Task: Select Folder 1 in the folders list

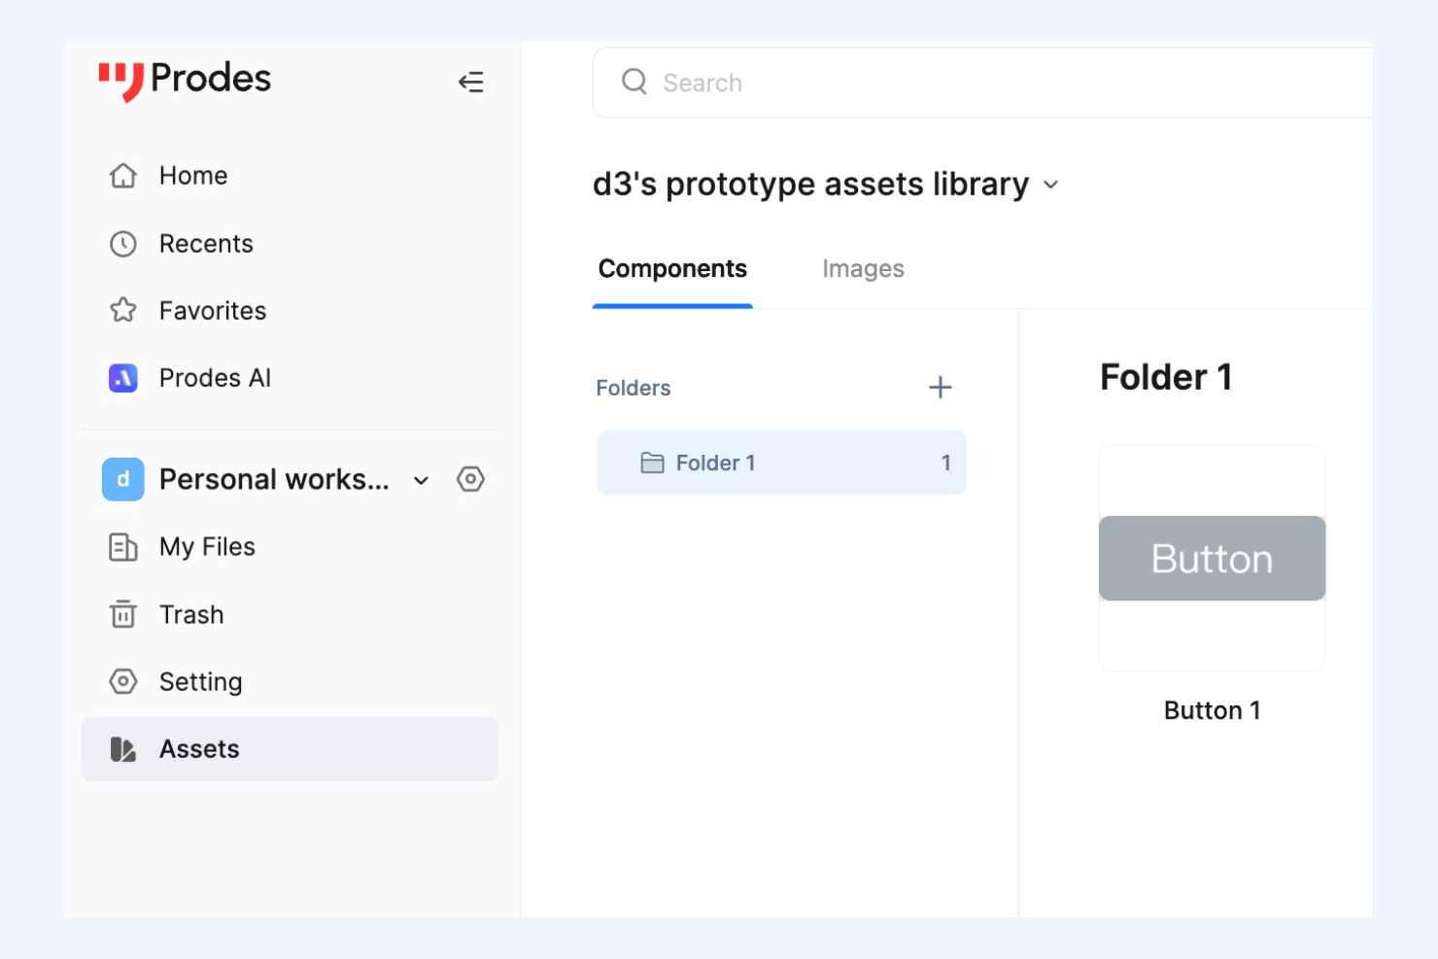Action: tap(782, 462)
